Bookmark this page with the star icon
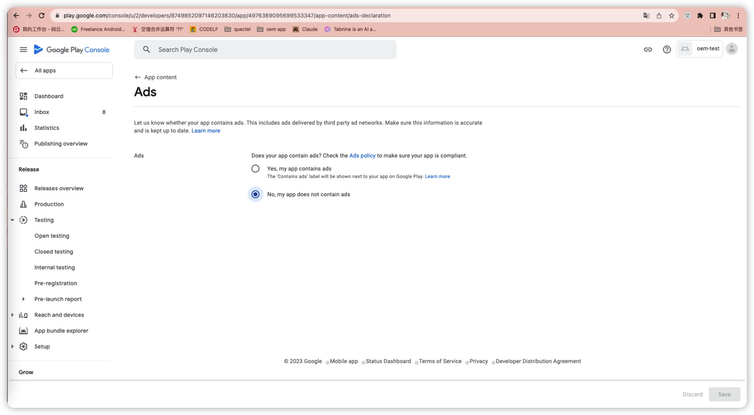The image size is (754, 415). (671, 15)
